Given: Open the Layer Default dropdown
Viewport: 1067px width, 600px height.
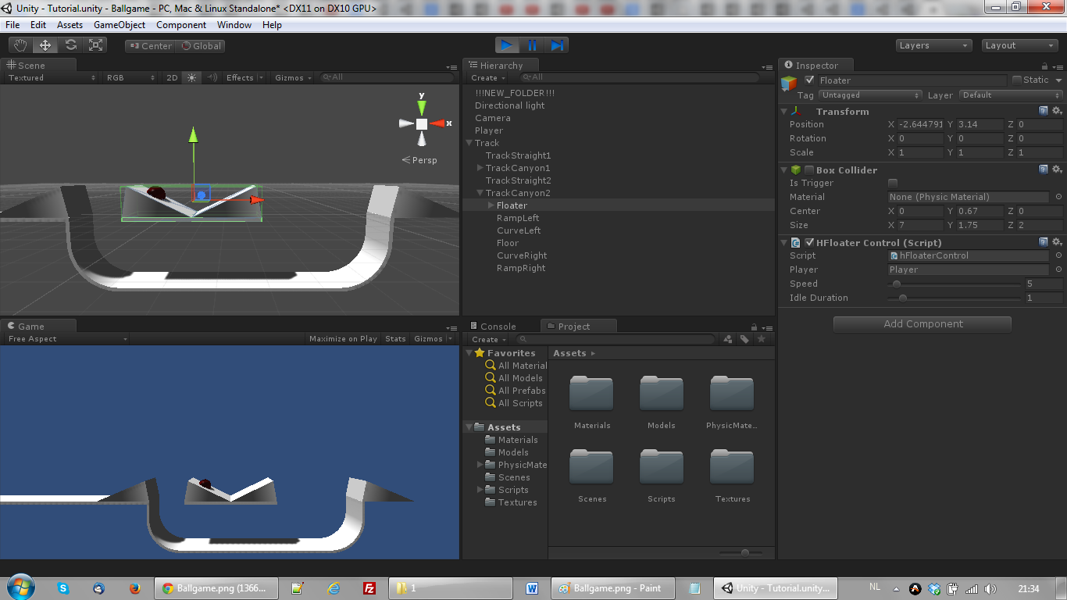Looking at the screenshot, I should pos(1011,95).
